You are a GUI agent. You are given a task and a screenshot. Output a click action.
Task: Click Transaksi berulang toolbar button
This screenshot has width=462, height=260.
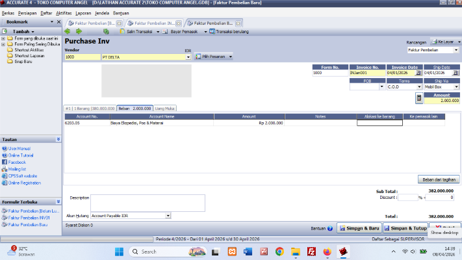point(229,32)
